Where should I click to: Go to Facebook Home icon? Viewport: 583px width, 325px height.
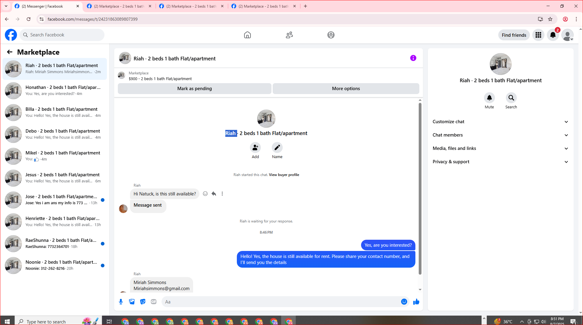pos(247,35)
